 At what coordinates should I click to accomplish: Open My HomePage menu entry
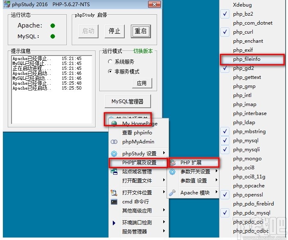(x=139, y=124)
